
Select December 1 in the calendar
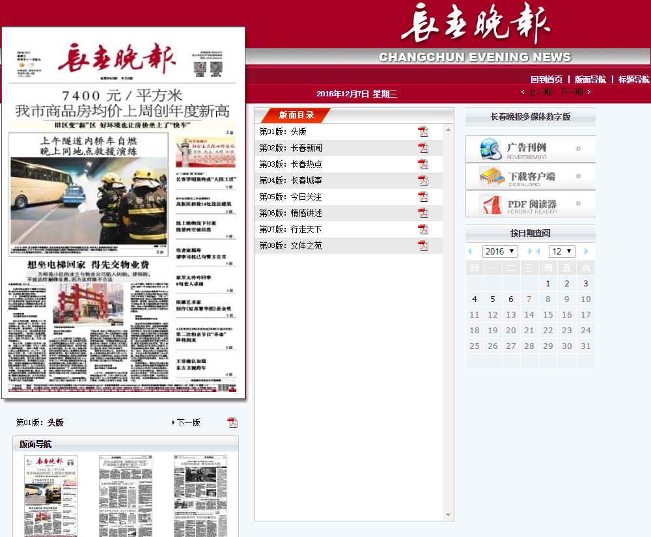pyautogui.click(x=548, y=284)
